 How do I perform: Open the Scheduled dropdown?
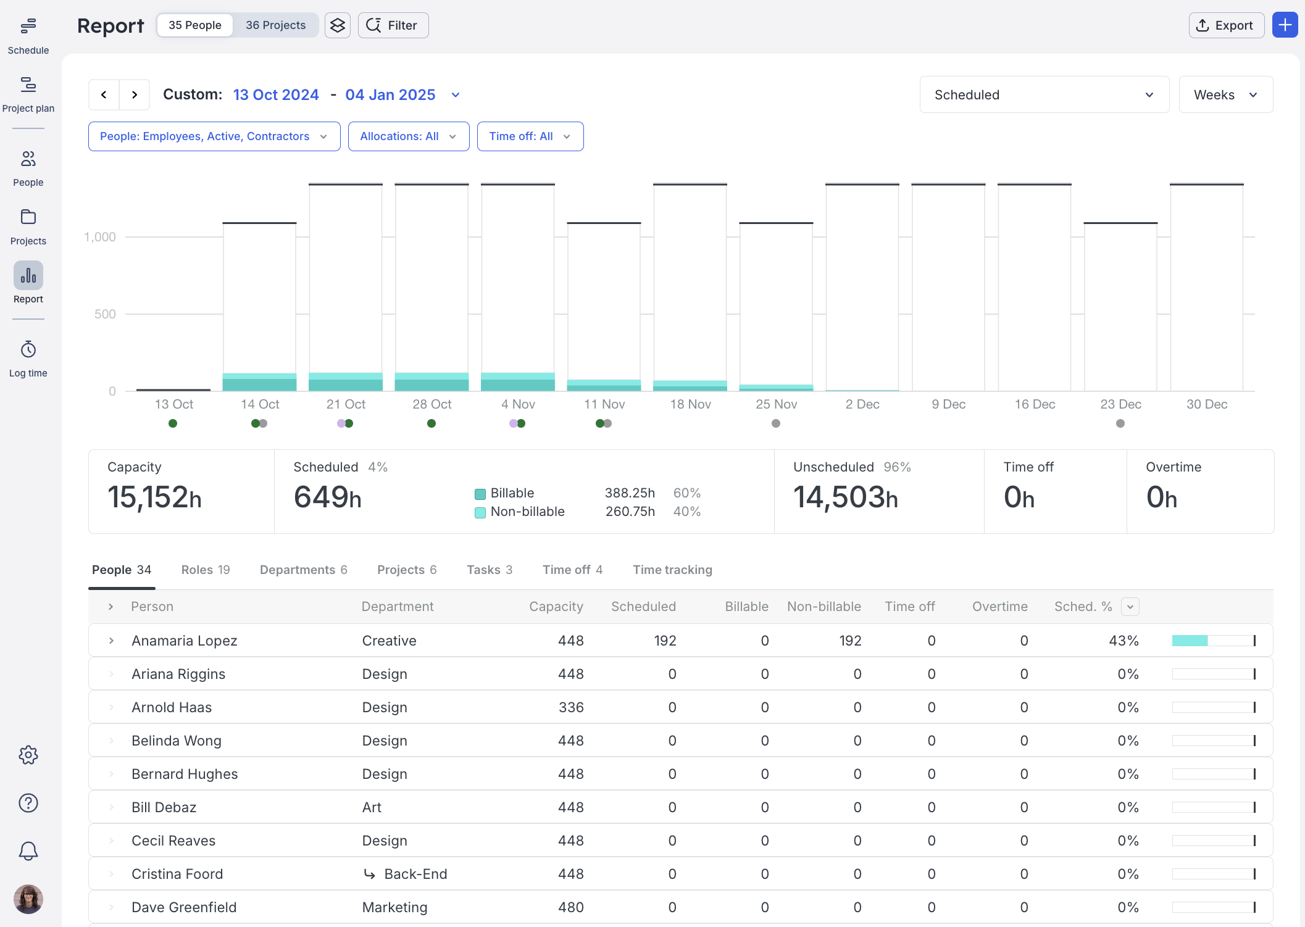[1044, 95]
